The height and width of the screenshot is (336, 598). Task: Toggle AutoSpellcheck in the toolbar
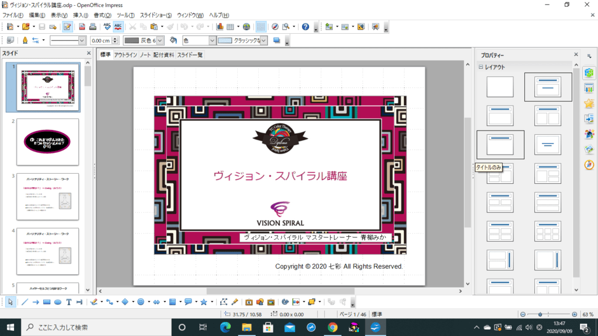(118, 27)
